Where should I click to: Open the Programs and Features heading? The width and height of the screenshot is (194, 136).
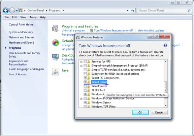click(x=80, y=26)
